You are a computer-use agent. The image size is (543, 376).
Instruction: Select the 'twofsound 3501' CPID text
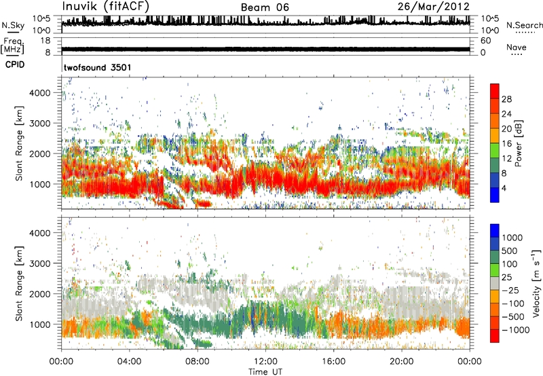coord(98,67)
